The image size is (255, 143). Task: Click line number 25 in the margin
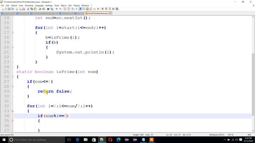pos(6,72)
